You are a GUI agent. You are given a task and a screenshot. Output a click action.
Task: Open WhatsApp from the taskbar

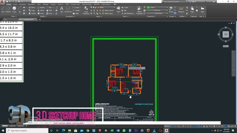(124, 130)
